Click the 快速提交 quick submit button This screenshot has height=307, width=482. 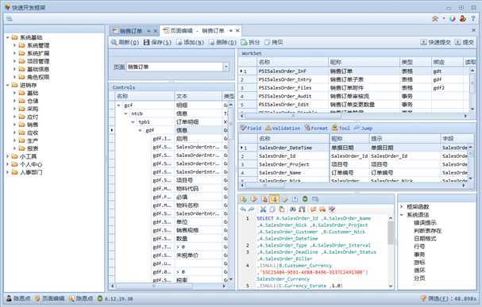coord(436,42)
